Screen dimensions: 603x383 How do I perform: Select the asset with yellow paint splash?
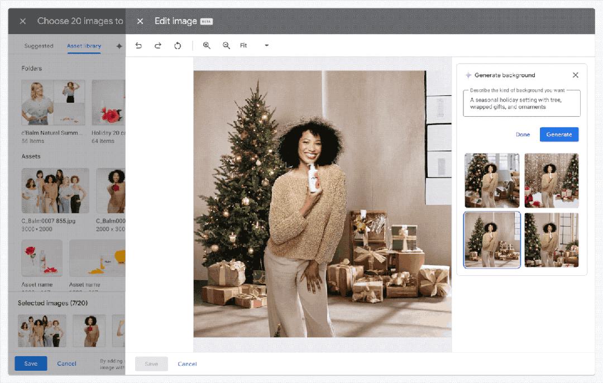(97, 258)
